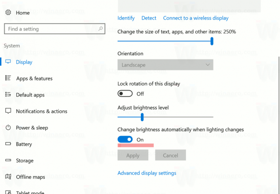Click the Power & sleep icon
The width and height of the screenshot is (280, 194).
coord(8,128)
